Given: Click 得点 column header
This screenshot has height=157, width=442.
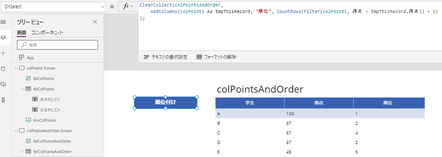Looking at the screenshot, I should click(x=319, y=103).
